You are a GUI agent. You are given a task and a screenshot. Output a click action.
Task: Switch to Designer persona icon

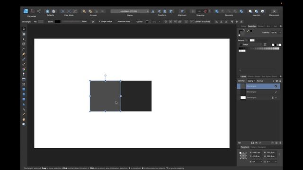26,11
